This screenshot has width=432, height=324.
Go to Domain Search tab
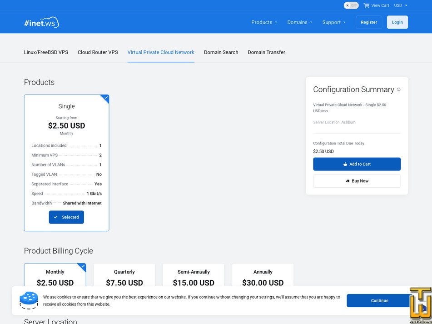(221, 52)
